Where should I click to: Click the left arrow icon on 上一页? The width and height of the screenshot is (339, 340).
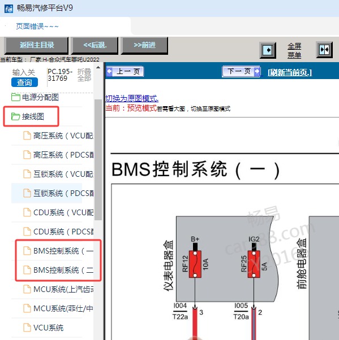click(110, 71)
